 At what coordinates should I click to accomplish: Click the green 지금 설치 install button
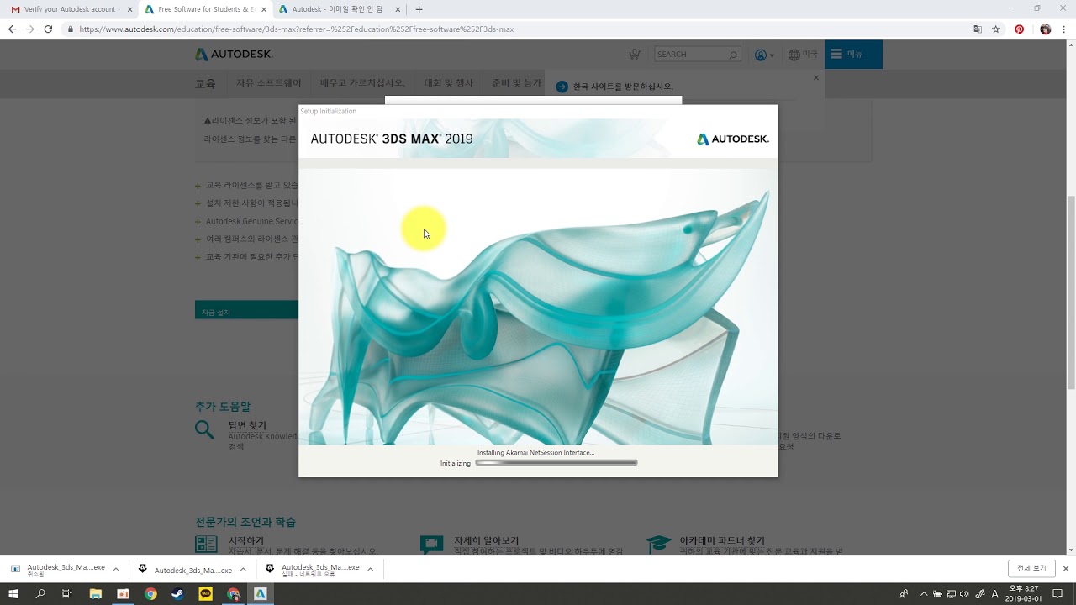[246, 311]
